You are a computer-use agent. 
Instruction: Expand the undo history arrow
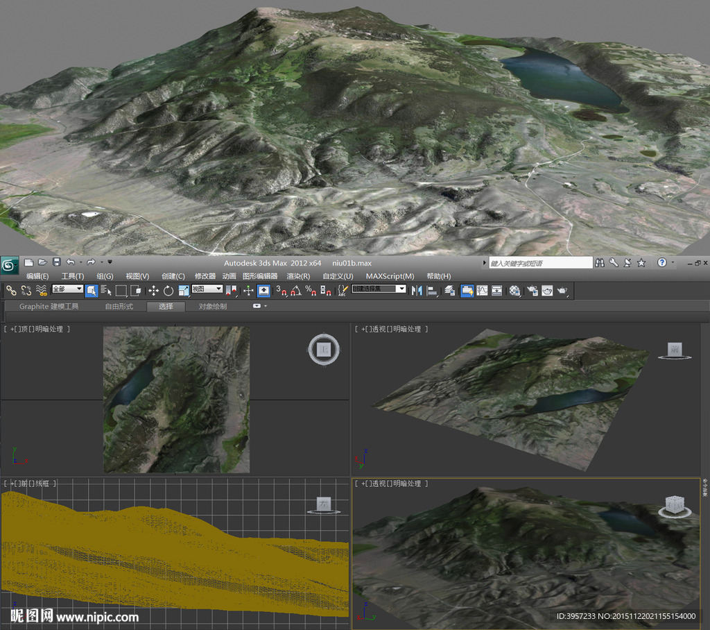click(x=80, y=262)
